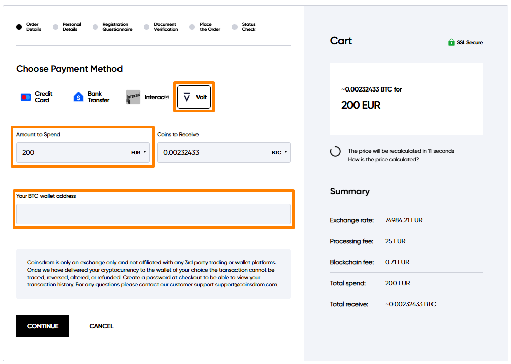The image size is (511, 364).
Task: Click the 'Total receive:' label
Action: [x=349, y=304]
